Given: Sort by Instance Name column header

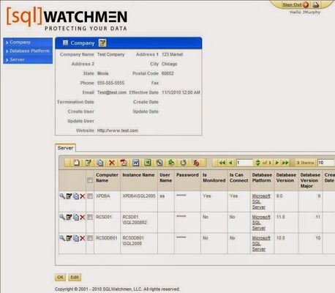Looking at the screenshot, I should (138, 175).
